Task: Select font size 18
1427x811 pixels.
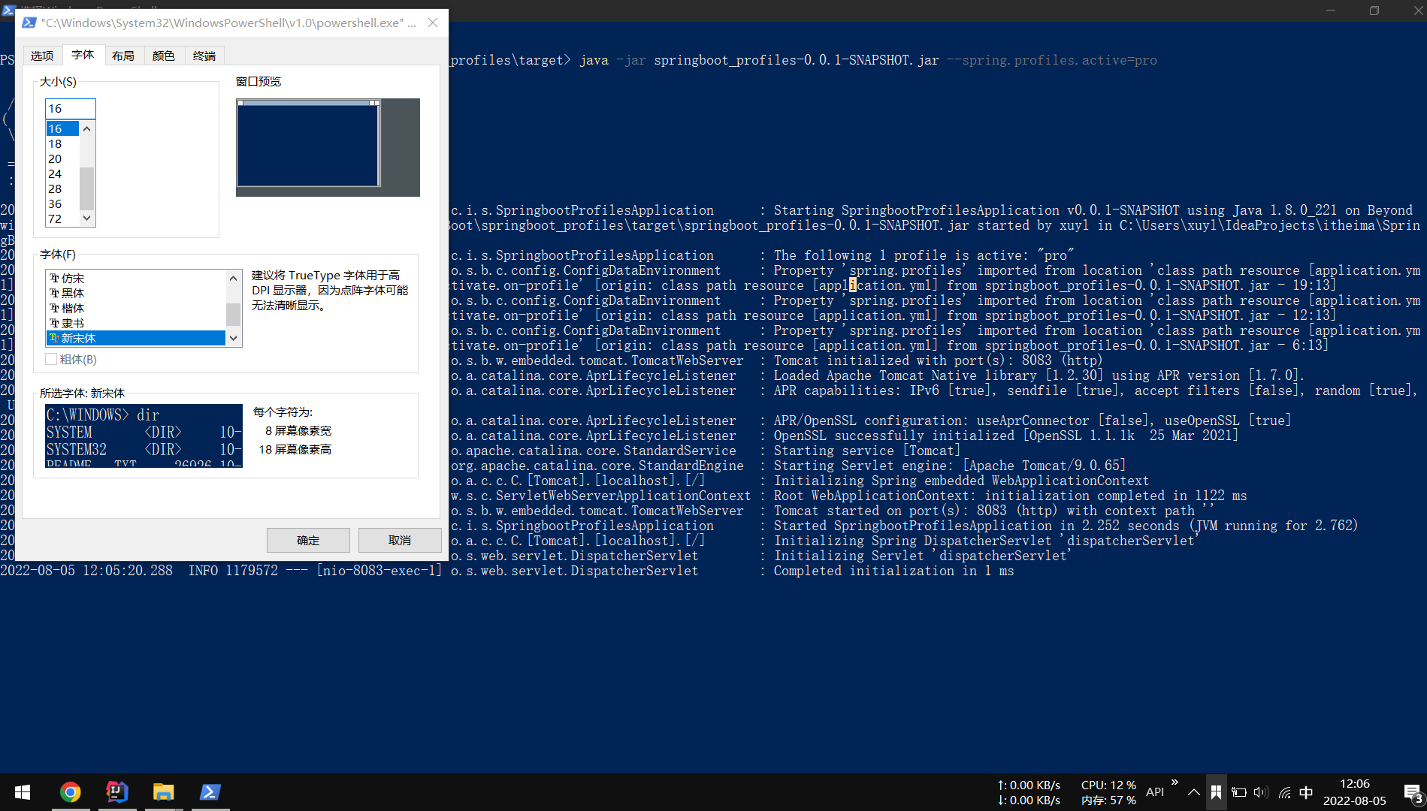Action: point(62,144)
